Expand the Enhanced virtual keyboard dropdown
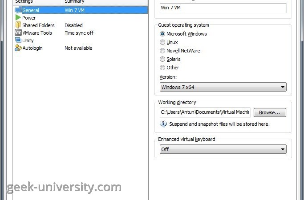This screenshot has height=200, width=304. (223, 149)
